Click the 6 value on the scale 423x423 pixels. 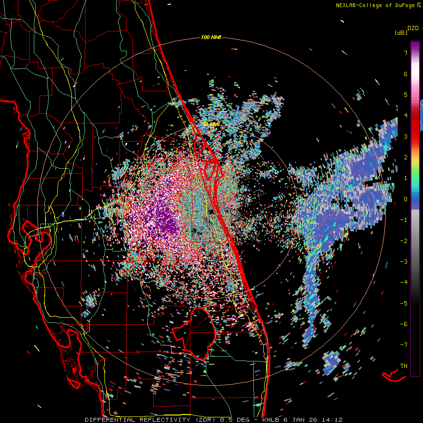click(406, 74)
